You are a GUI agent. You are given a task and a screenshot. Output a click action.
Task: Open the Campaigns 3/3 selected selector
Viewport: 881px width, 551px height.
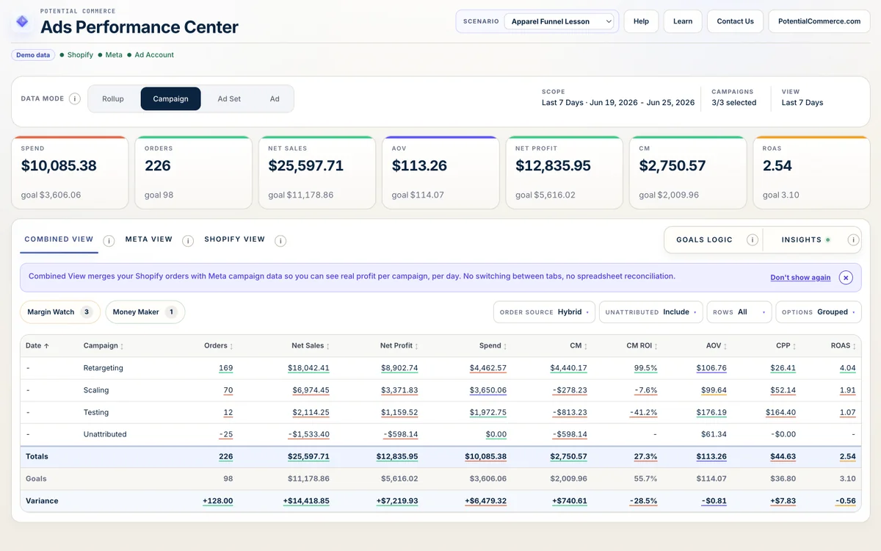coord(734,98)
